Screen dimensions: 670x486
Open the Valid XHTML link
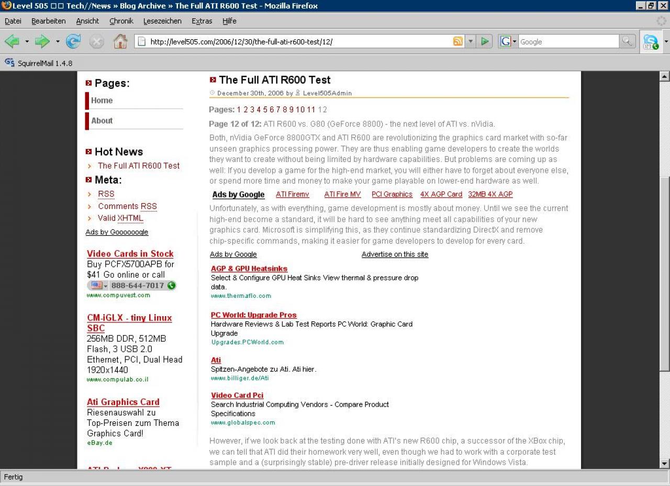point(120,218)
